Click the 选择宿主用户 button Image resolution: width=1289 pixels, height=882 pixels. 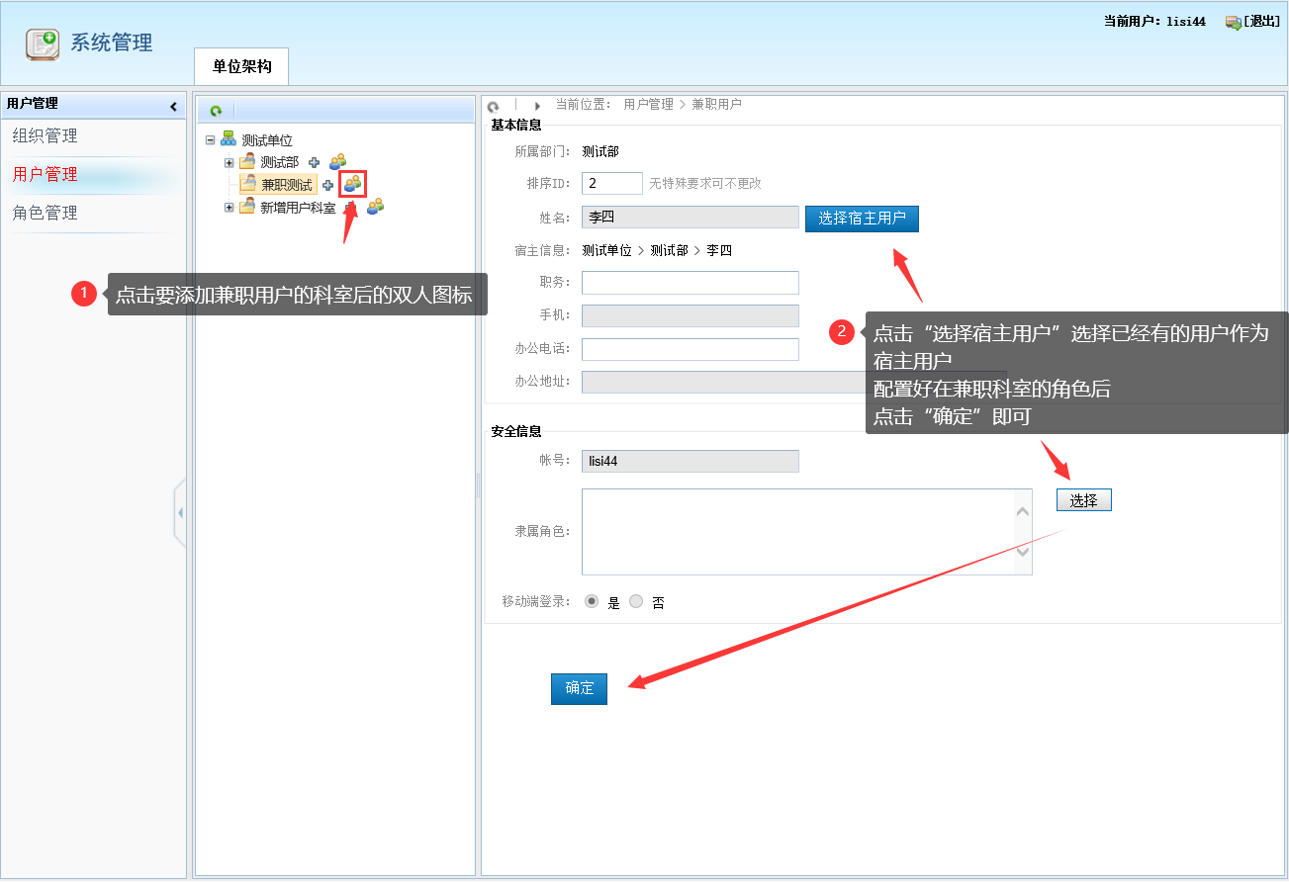(862, 218)
